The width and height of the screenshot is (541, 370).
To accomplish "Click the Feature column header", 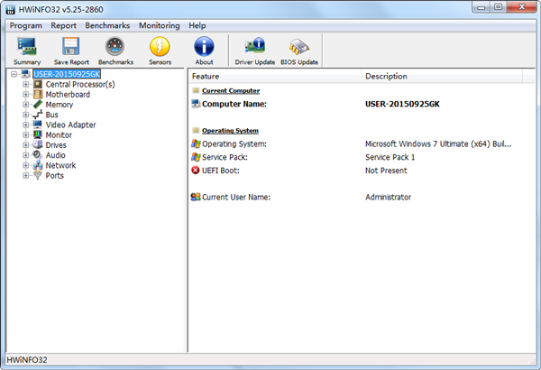I will point(275,76).
